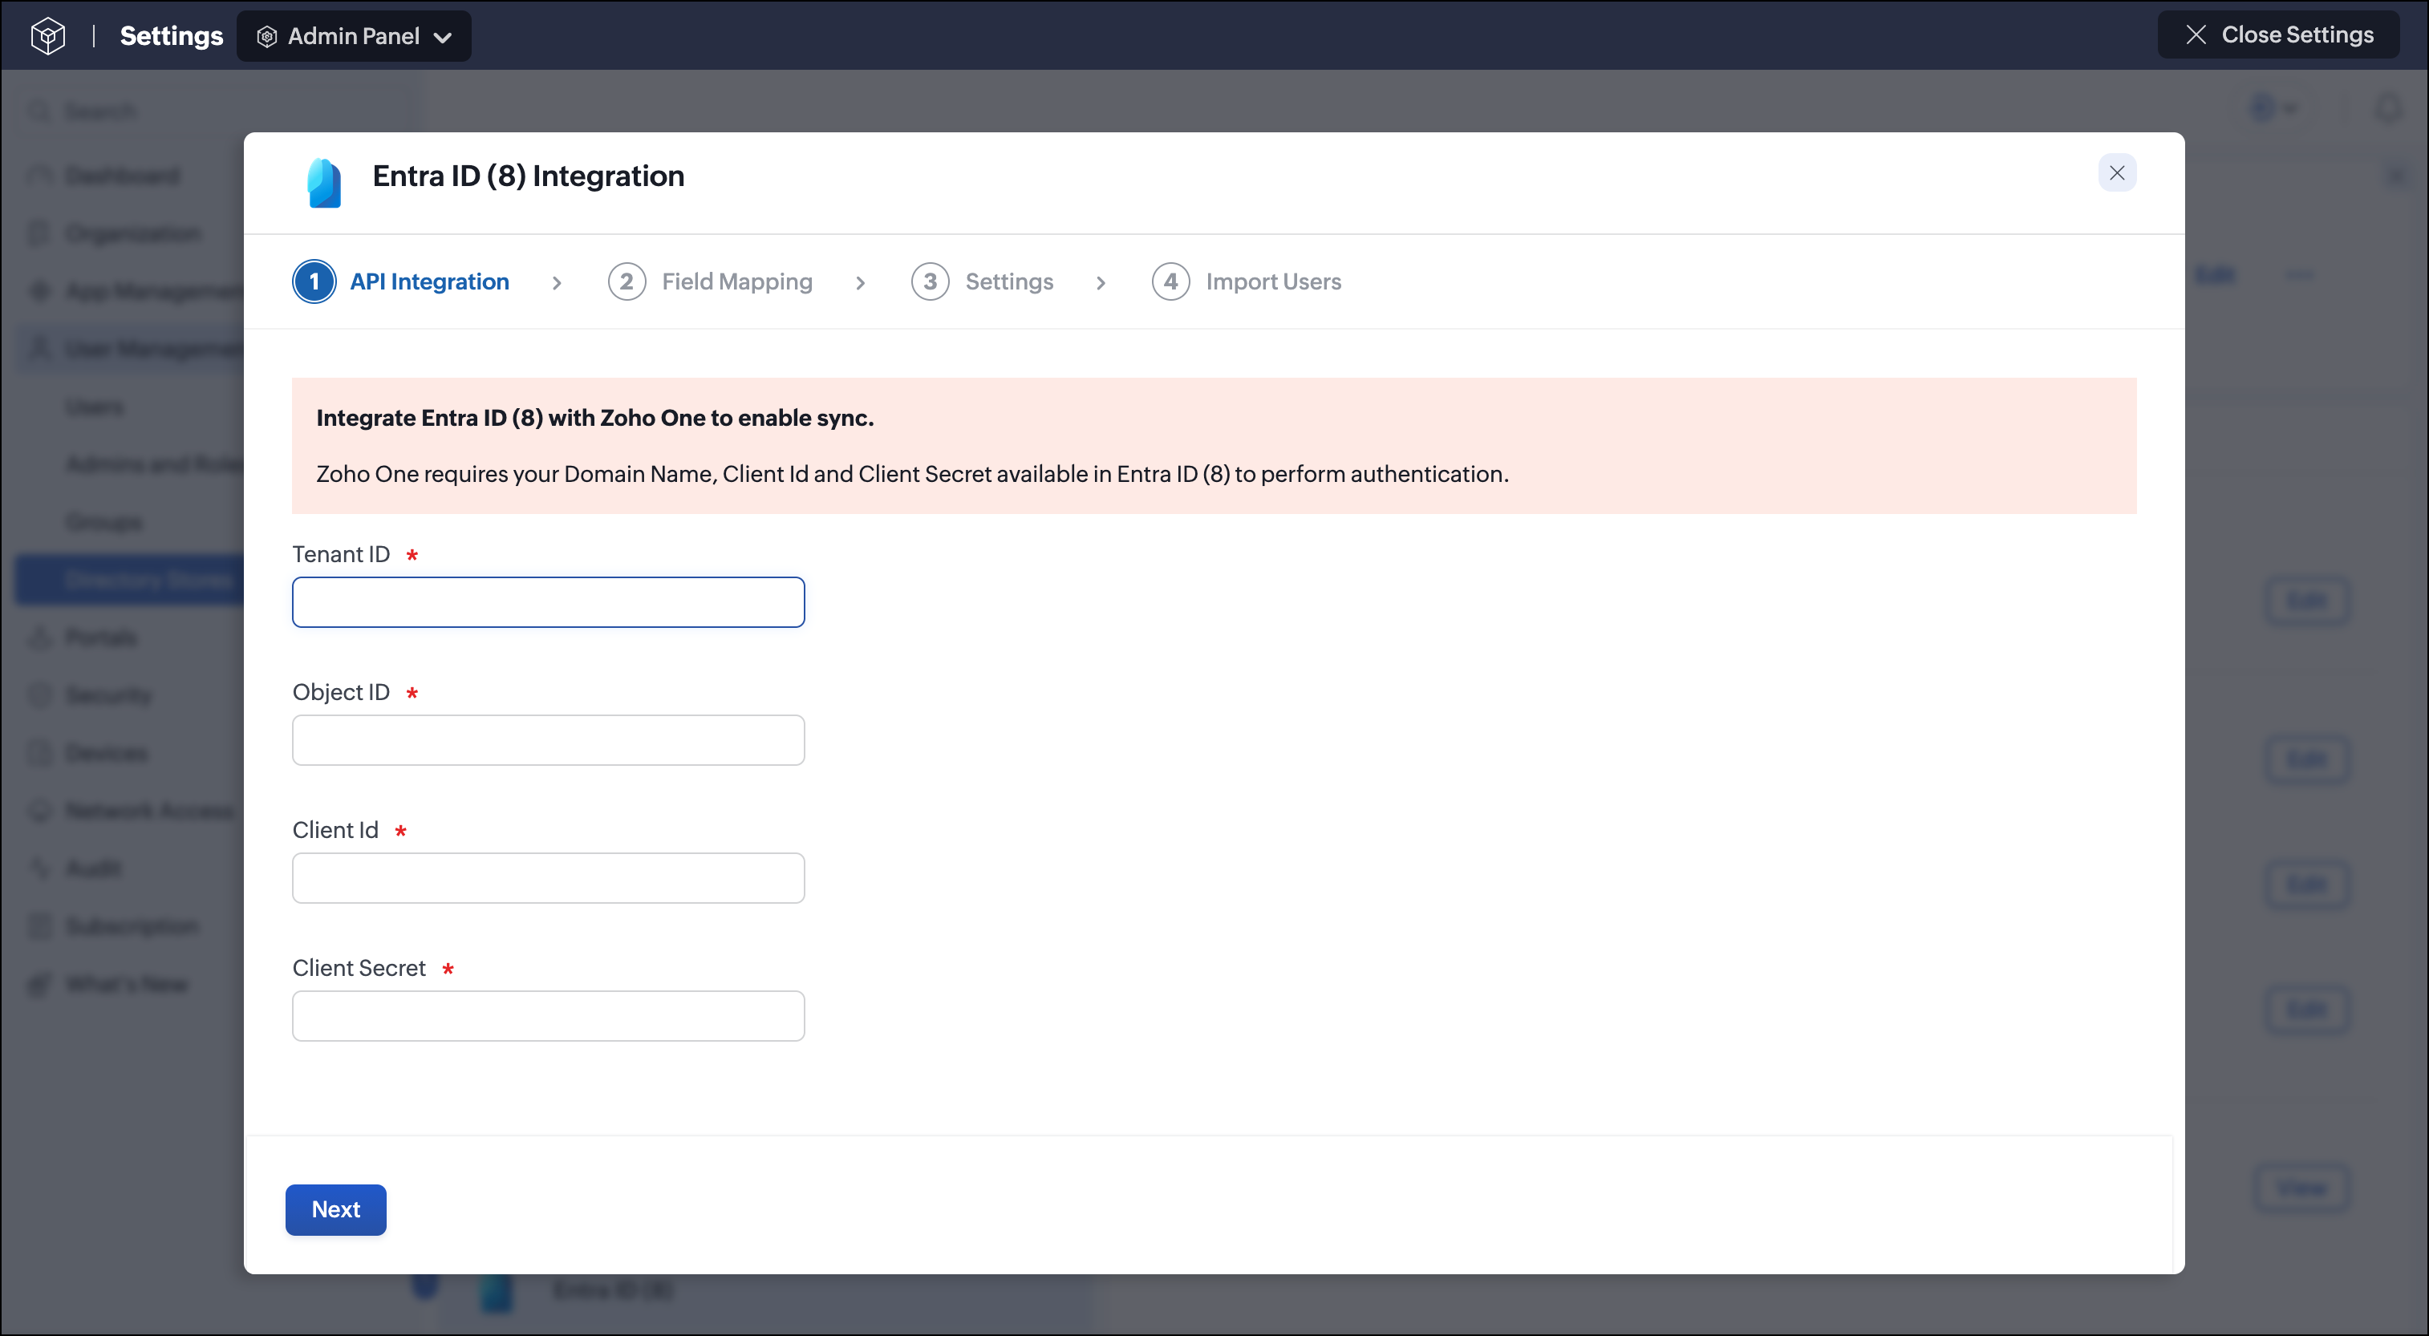Screen dimensions: 2429x1336
Task: Click step number 4 circle
Action: pos(1170,282)
